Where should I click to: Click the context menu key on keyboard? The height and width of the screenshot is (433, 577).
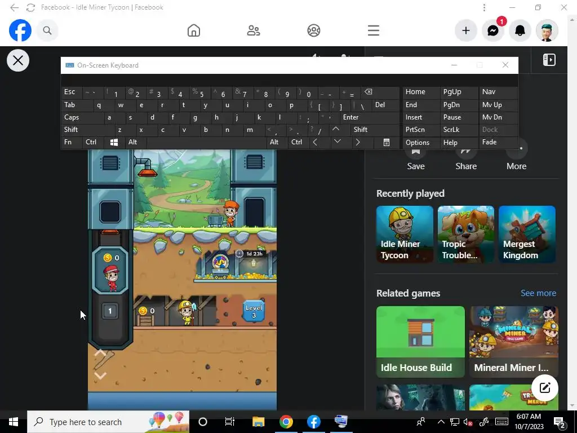pos(386,143)
